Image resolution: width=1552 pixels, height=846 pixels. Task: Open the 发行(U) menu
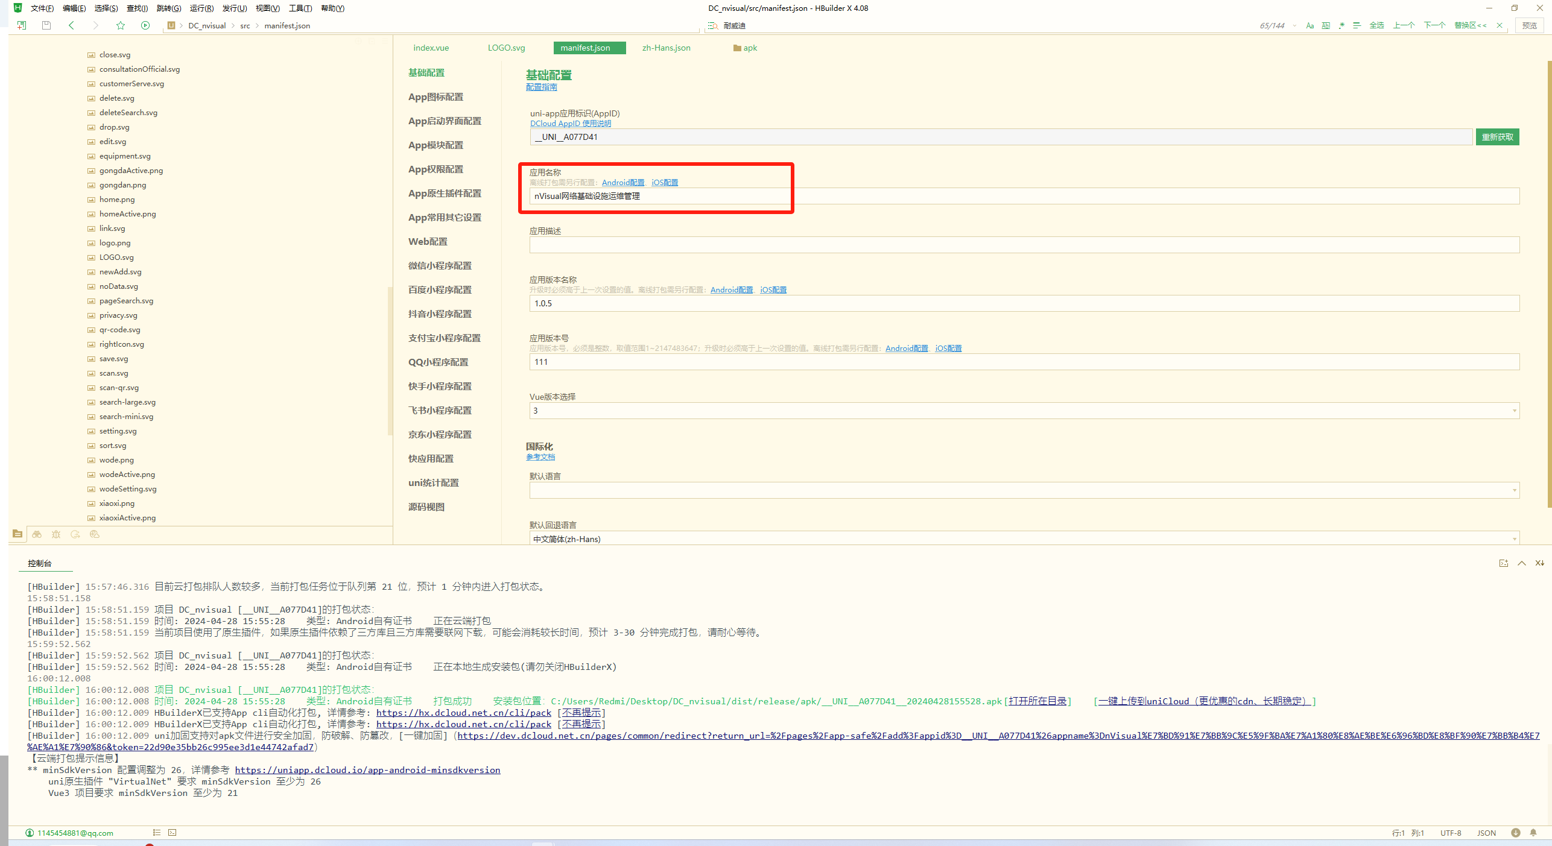pyautogui.click(x=234, y=8)
